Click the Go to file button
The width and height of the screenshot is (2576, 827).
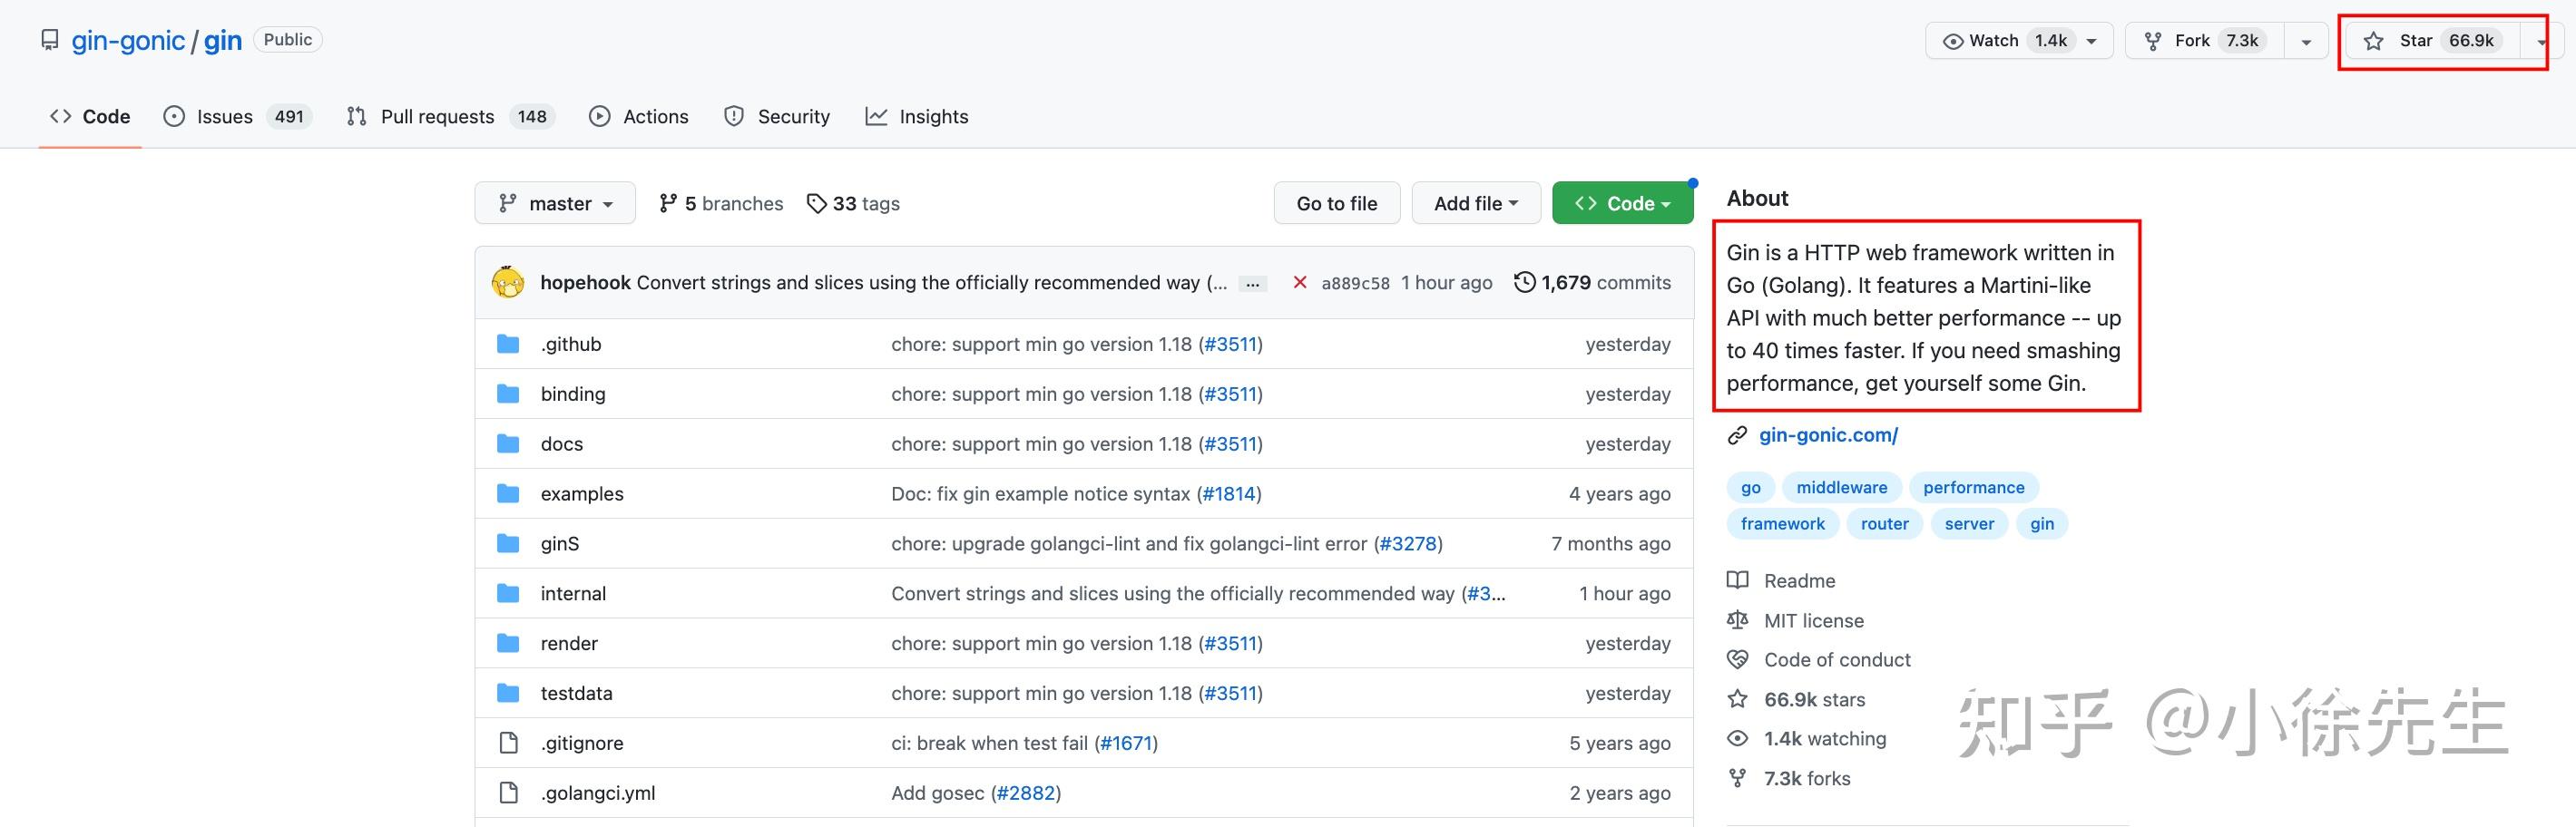(1336, 204)
